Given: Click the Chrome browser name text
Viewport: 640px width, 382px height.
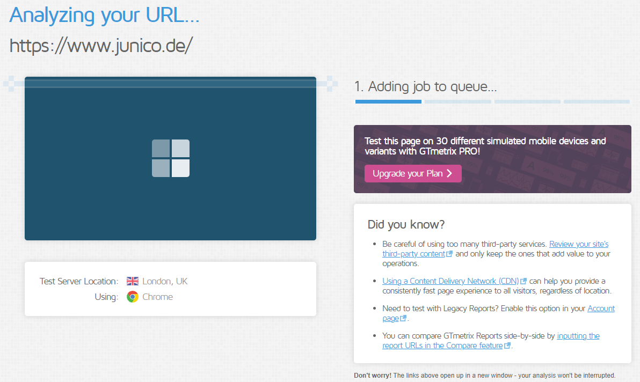Looking at the screenshot, I should tap(157, 297).
